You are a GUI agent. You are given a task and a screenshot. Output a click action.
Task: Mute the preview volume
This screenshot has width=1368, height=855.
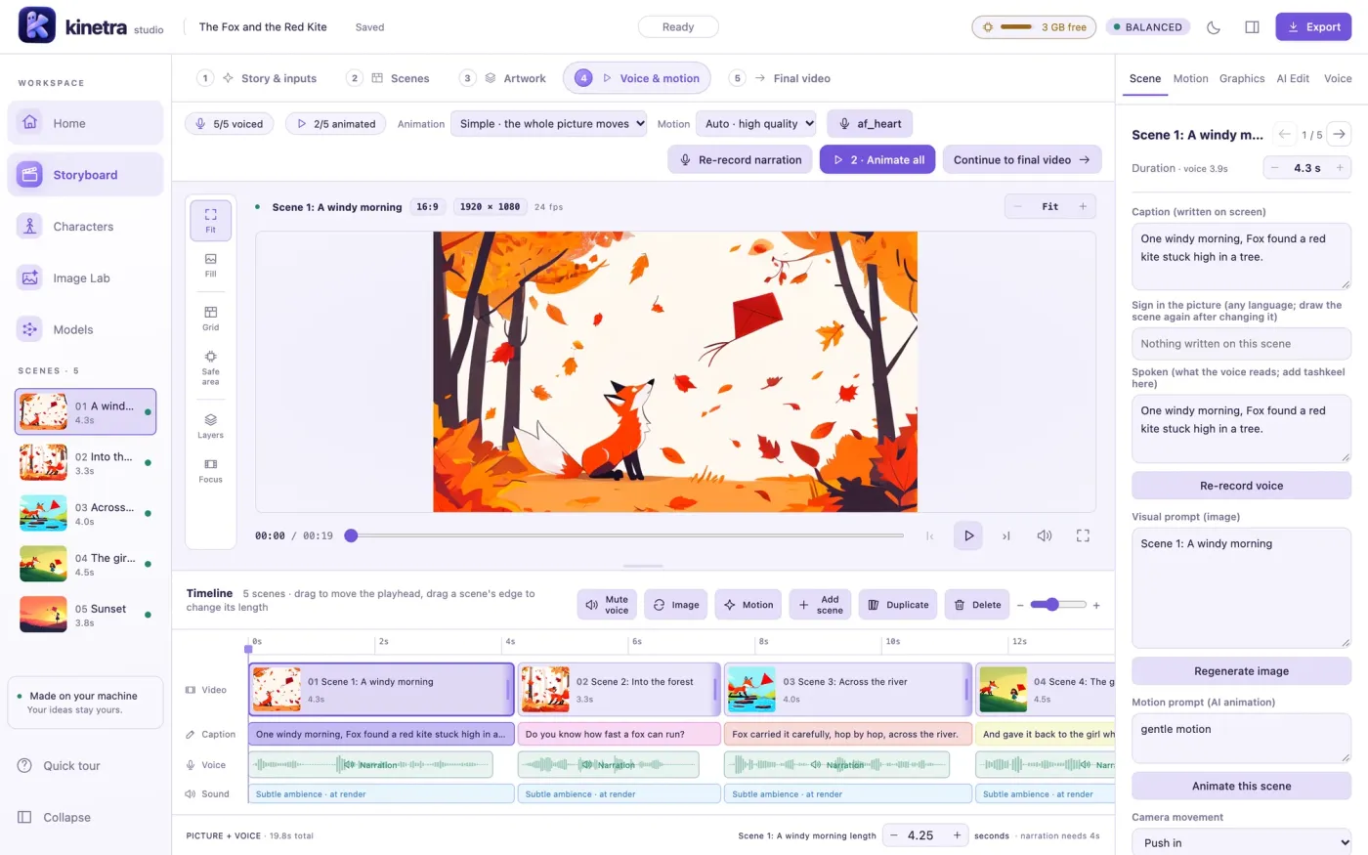1044,535
